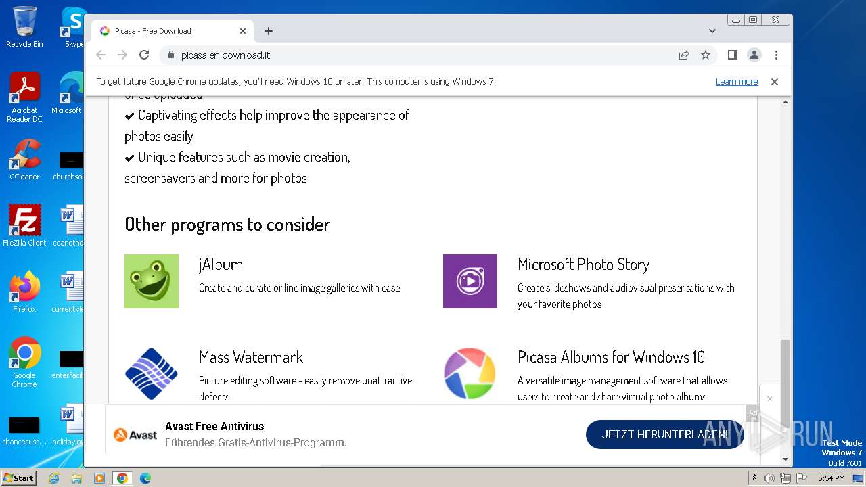This screenshot has height=487, width=866.
Task: Launch CCleaner from the desktop
Action: [24, 160]
